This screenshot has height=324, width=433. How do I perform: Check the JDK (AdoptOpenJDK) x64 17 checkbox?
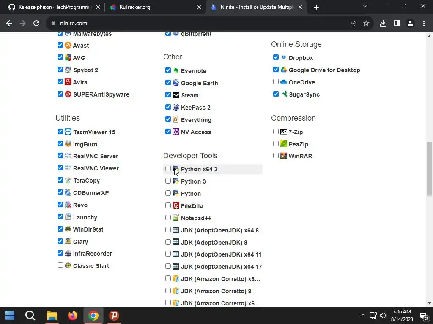pyautogui.click(x=168, y=266)
